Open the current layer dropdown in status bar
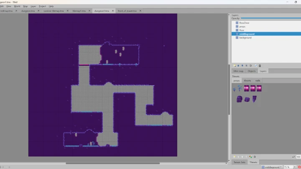The width and height of the screenshot is (301, 169). click(x=271, y=167)
